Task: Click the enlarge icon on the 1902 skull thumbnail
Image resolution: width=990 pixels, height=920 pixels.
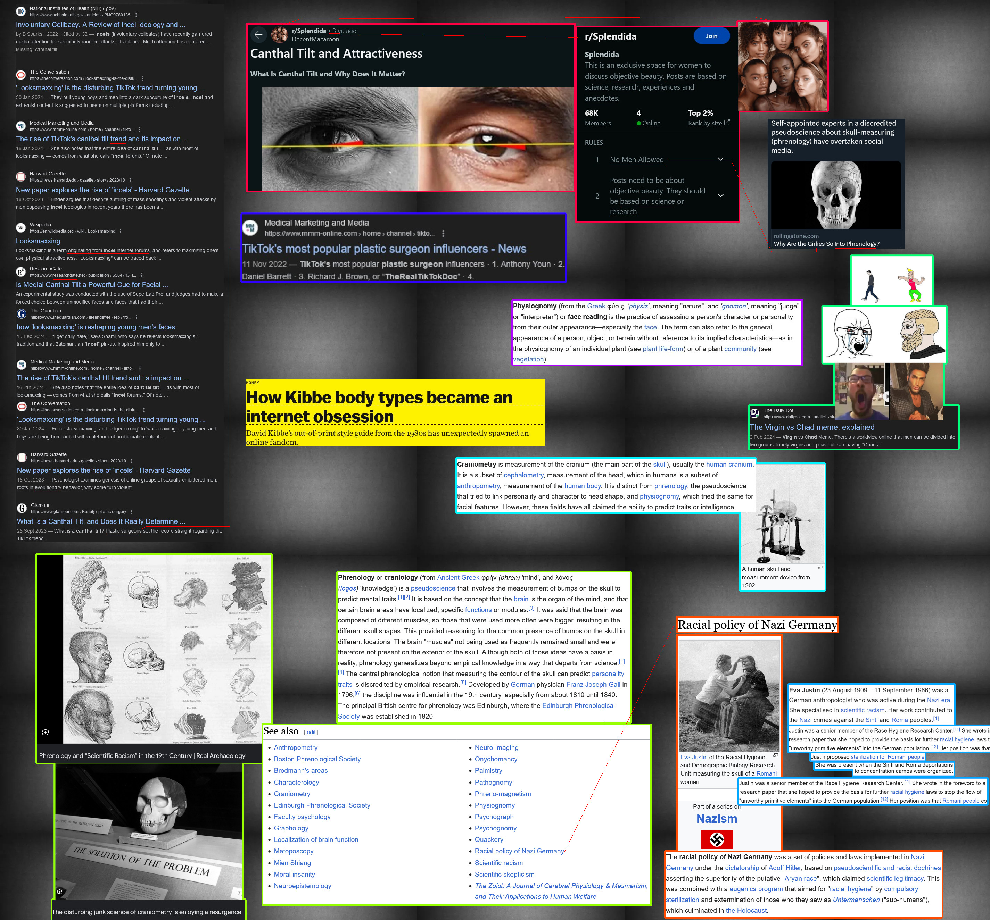Action: point(820,568)
